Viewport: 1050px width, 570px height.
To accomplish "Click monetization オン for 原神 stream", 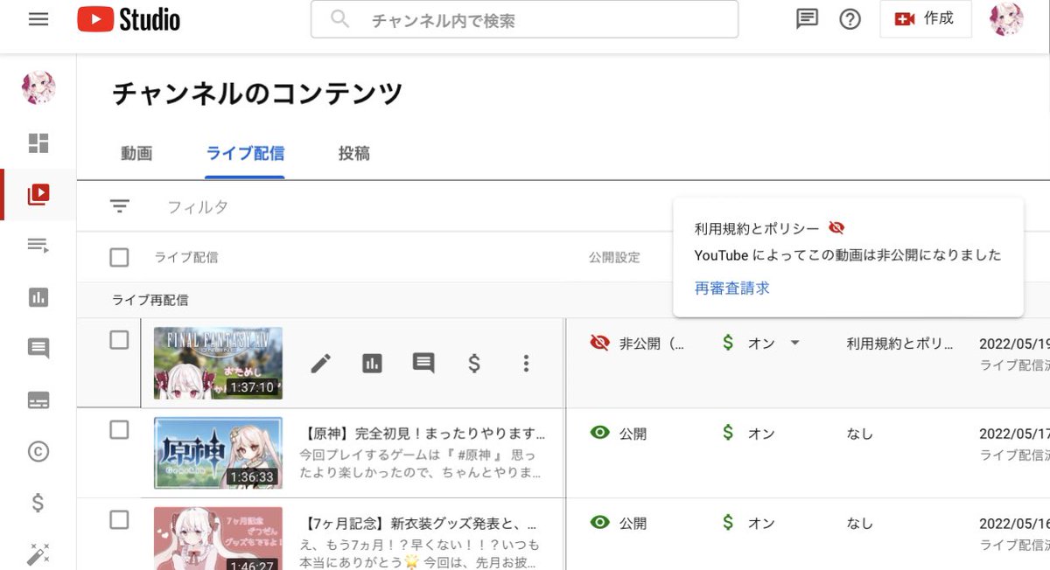I will click(x=747, y=434).
